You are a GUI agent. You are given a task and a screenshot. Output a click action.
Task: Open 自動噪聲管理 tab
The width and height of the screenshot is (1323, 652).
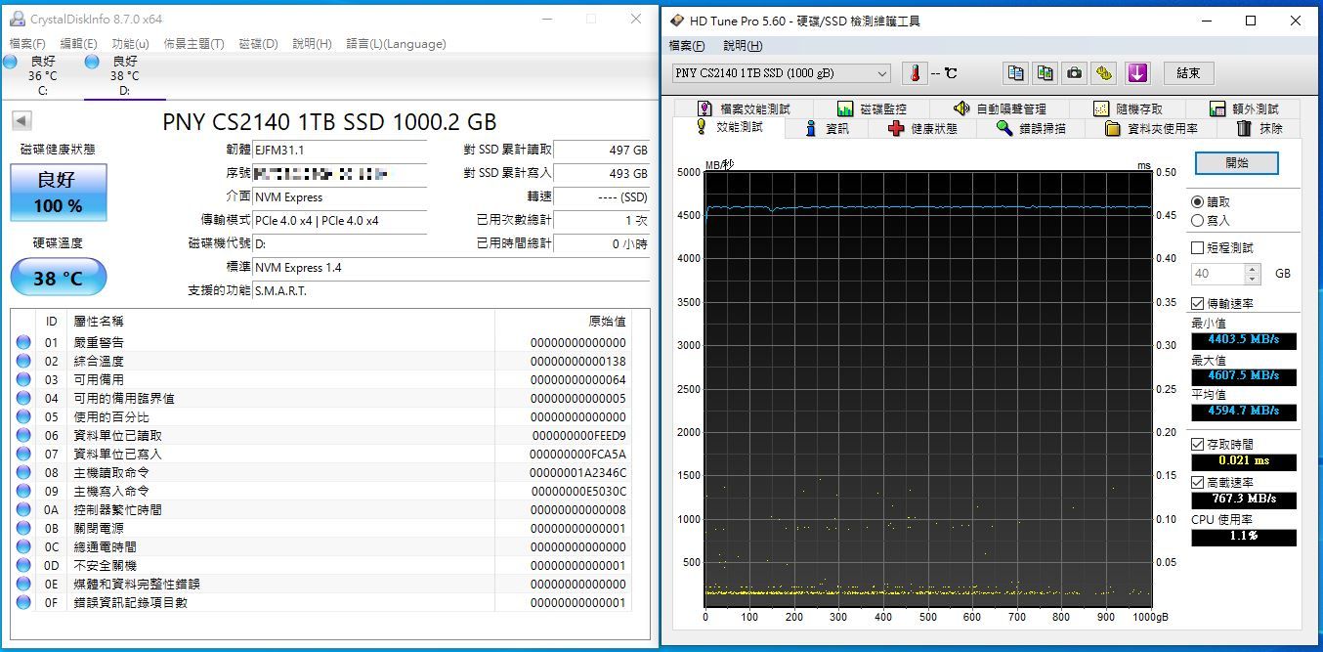[x=1000, y=109]
